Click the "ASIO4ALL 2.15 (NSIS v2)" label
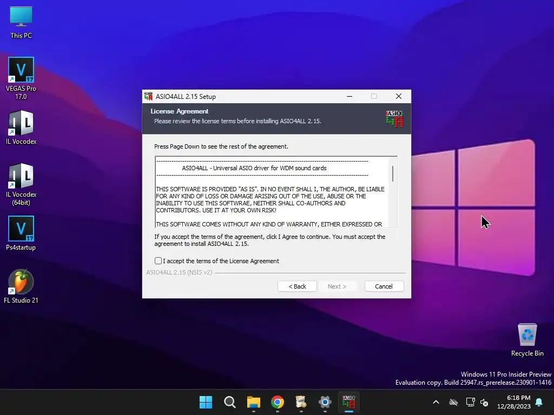 (179, 272)
